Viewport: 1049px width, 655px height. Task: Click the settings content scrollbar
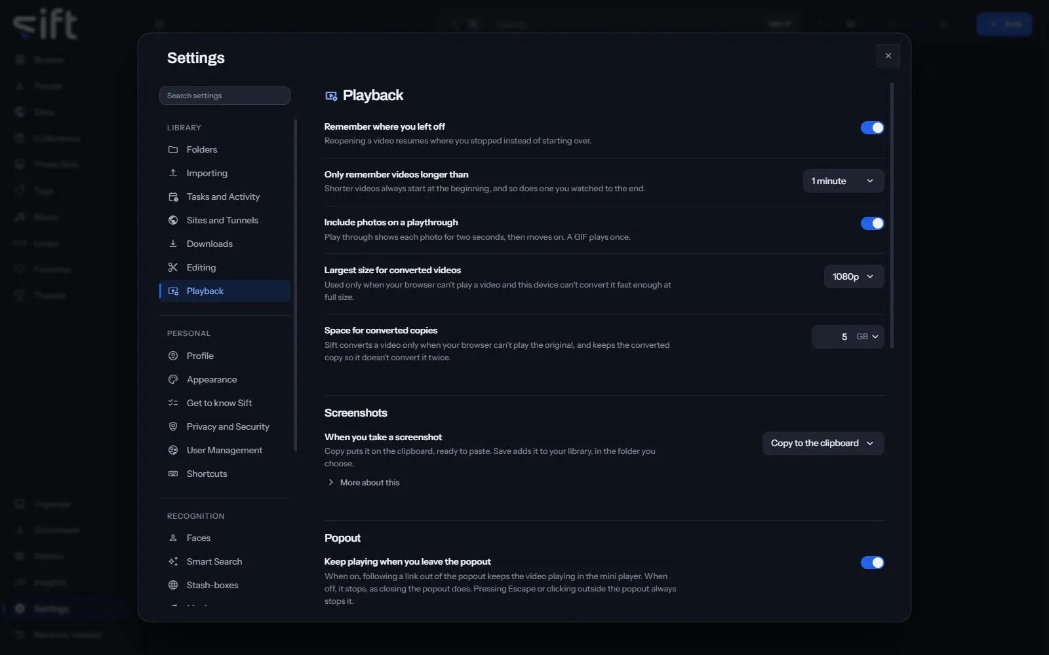pos(892,215)
